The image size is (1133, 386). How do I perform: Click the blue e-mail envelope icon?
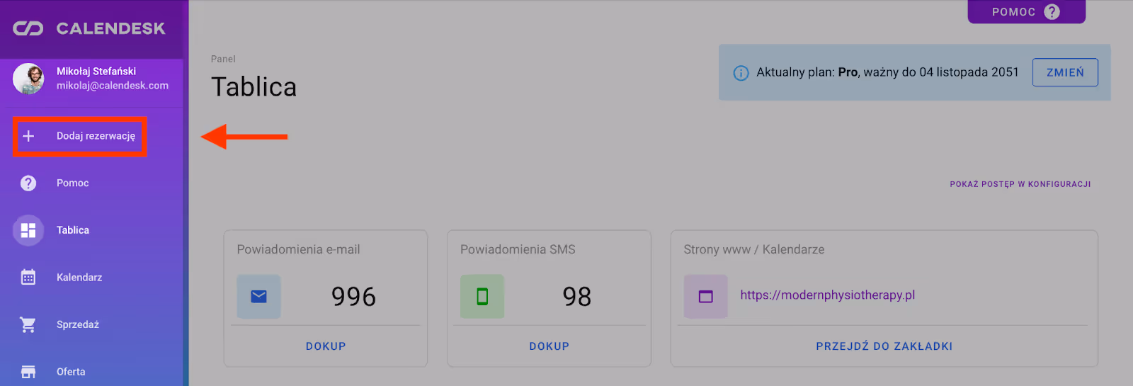point(258,296)
